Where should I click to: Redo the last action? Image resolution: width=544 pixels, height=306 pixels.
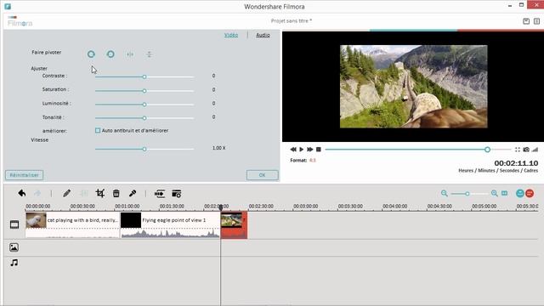[37, 193]
